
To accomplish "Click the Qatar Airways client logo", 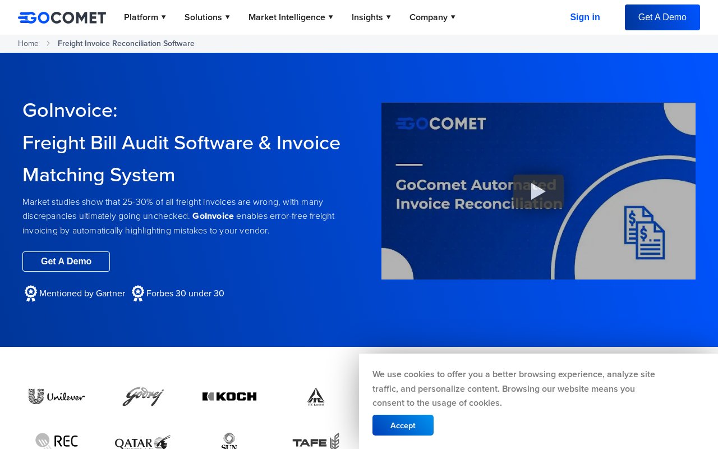I will click(143, 442).
